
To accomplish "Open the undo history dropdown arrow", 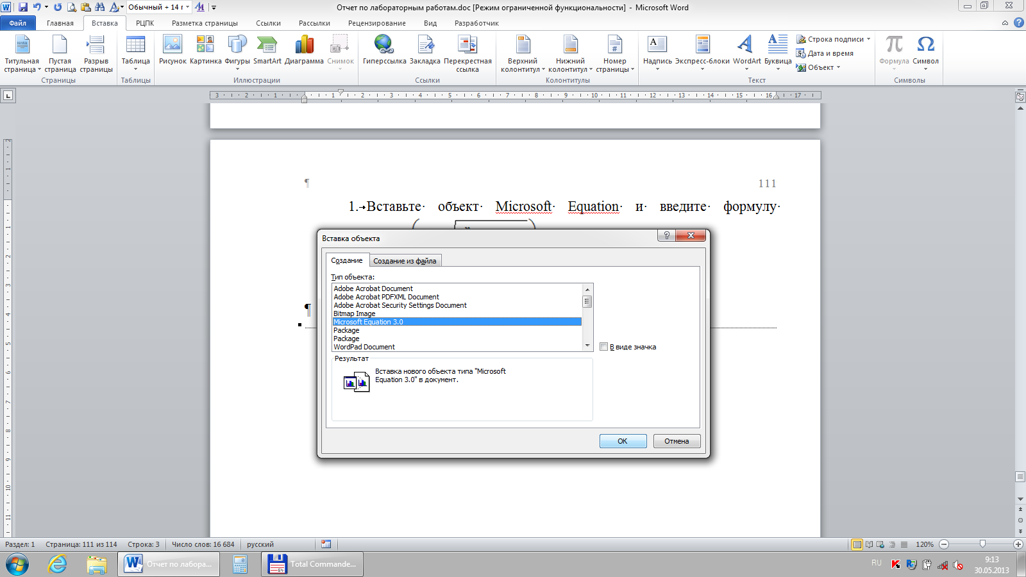I will (x=46, y=7).
